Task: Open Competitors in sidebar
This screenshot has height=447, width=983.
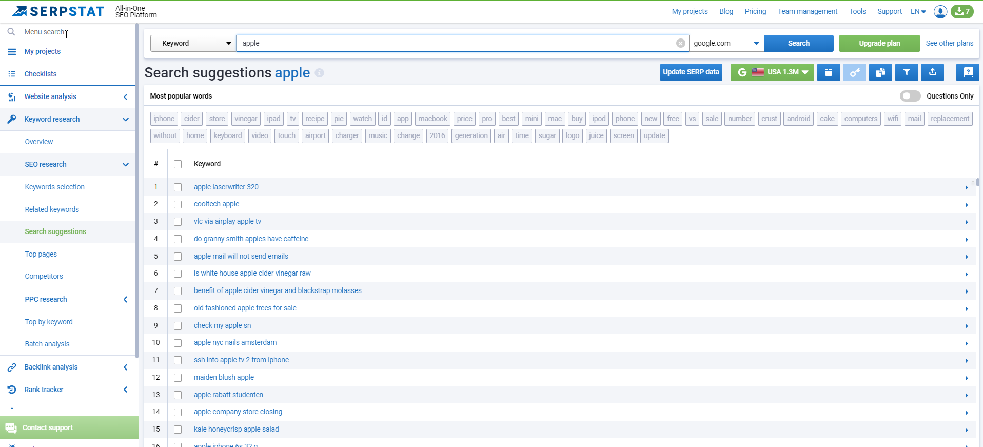Action: 44,276
